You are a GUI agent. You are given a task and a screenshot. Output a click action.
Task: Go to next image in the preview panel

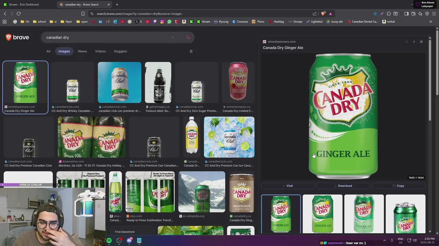coord(414,42)
